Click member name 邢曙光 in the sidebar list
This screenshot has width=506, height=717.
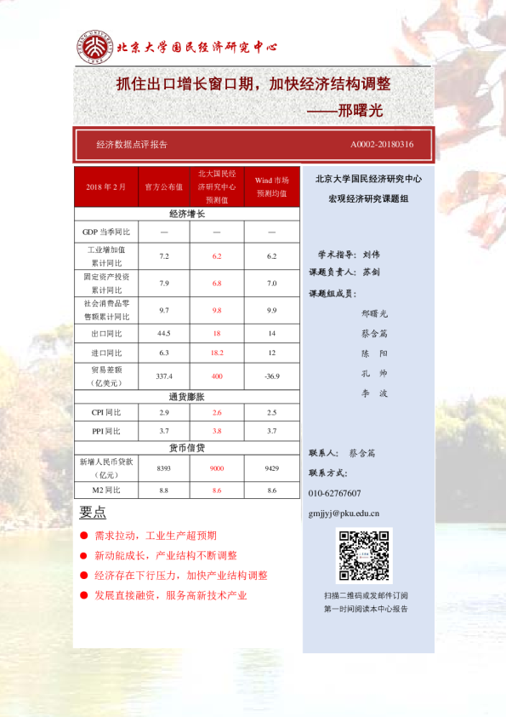click(374, 313)
